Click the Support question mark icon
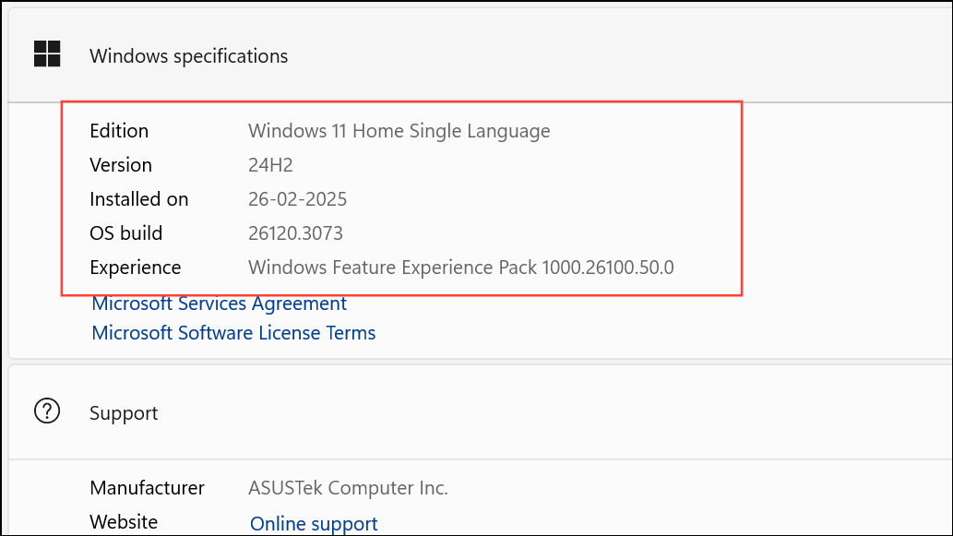Screen dimensions: 953x536 tap(47, 411)
